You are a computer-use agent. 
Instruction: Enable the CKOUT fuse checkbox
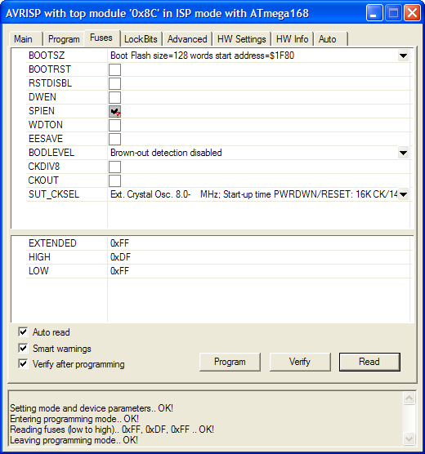pyautogui.click(x=114, y=181)
